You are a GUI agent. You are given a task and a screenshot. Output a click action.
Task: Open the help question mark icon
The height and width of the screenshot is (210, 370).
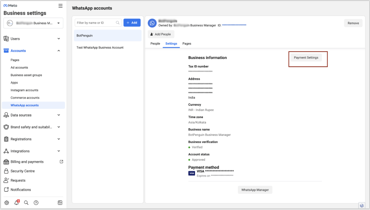(36, 203)
